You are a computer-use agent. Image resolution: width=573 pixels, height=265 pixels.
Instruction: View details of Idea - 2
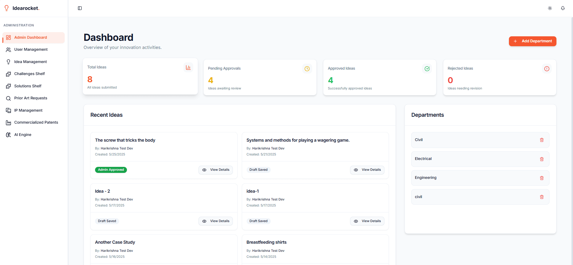tap(216, 221)
